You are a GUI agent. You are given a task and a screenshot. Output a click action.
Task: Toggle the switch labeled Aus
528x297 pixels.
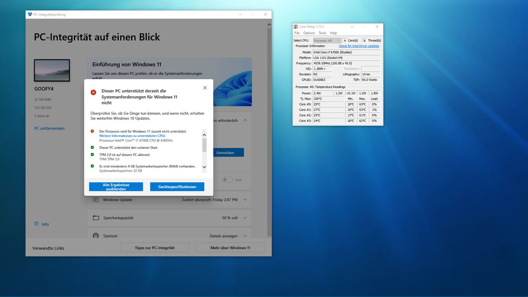tap(227, 180)
